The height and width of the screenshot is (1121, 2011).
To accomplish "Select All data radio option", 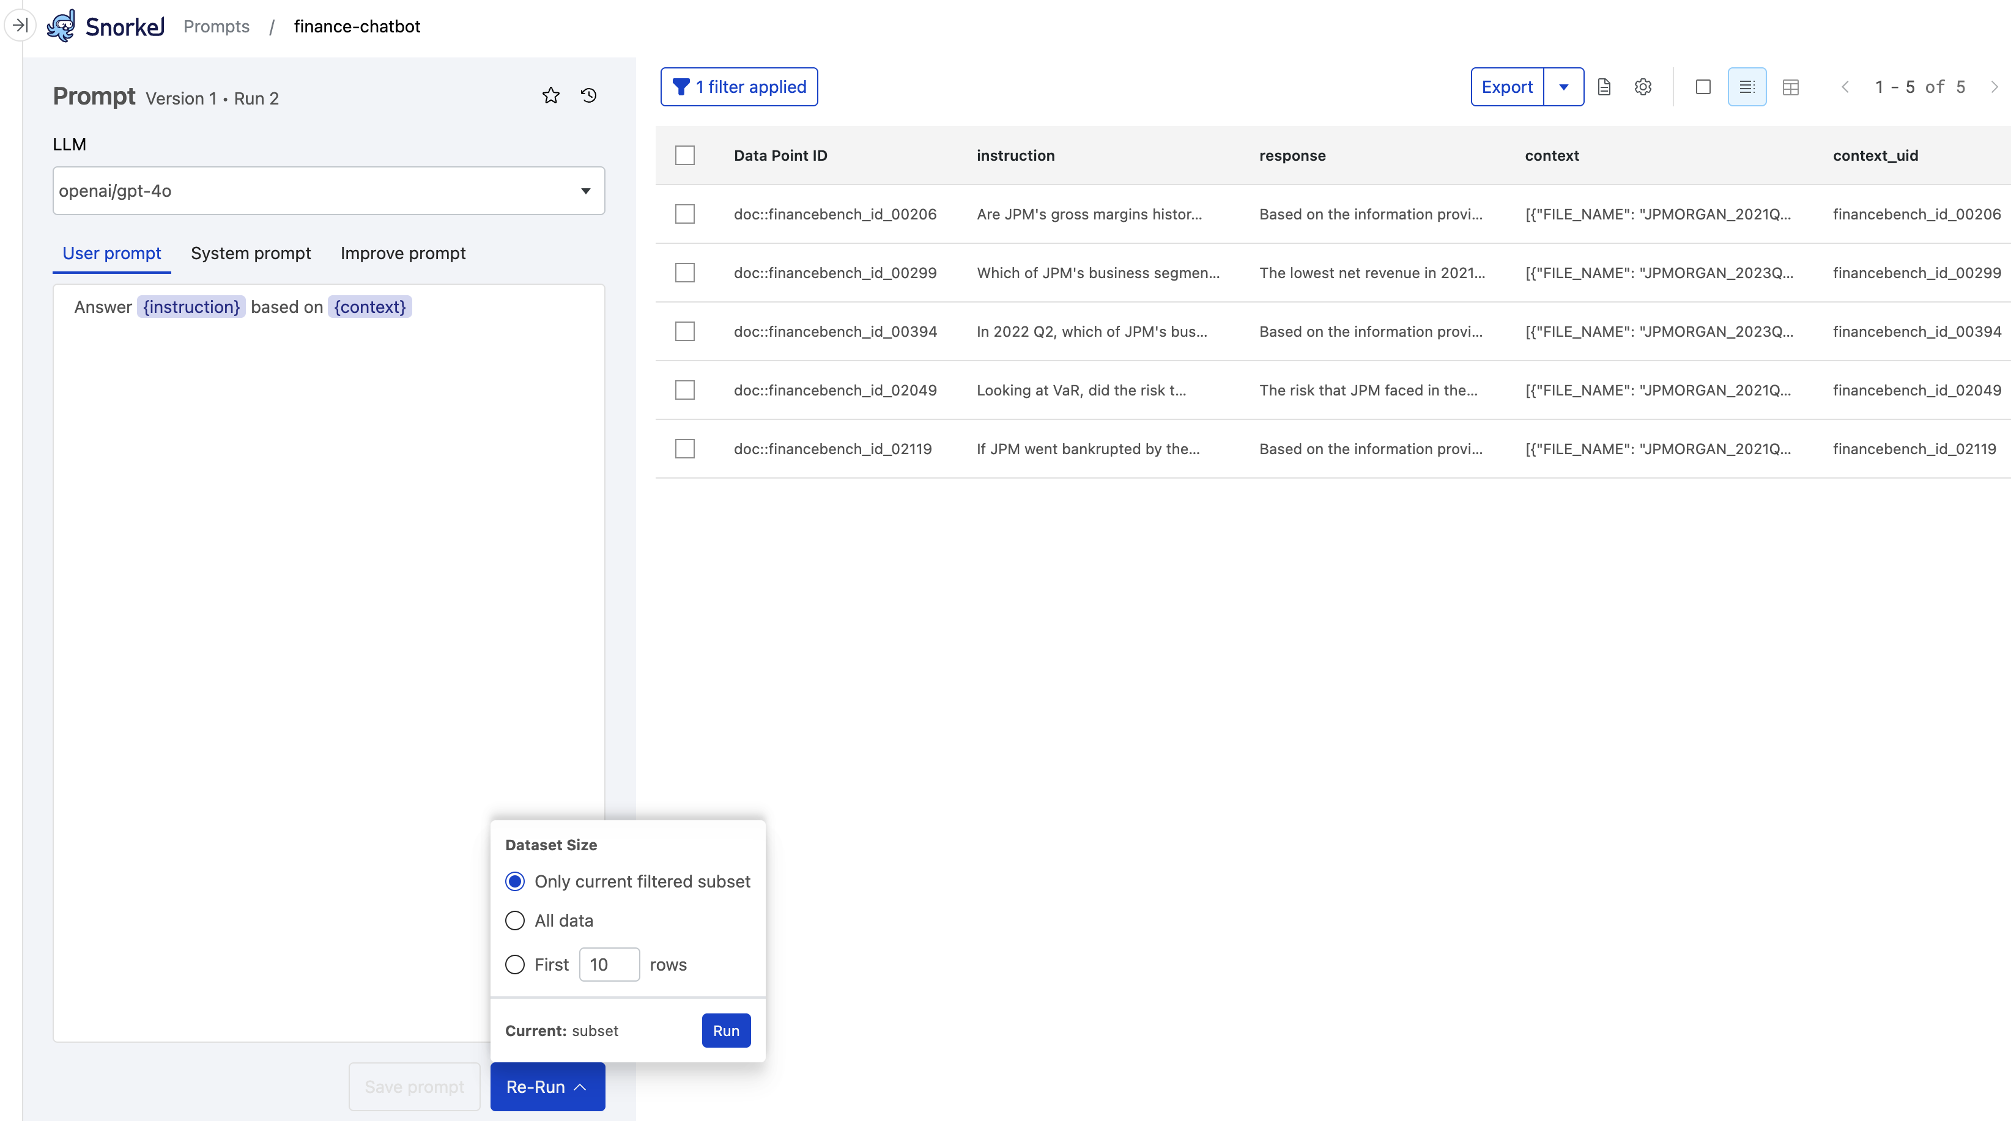I will point(514,921).
